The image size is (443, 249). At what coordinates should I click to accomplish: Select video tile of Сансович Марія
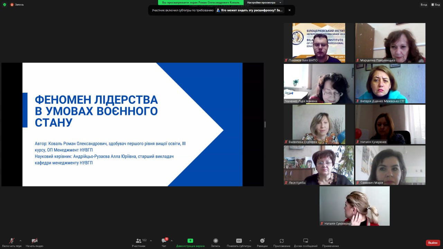390,165
